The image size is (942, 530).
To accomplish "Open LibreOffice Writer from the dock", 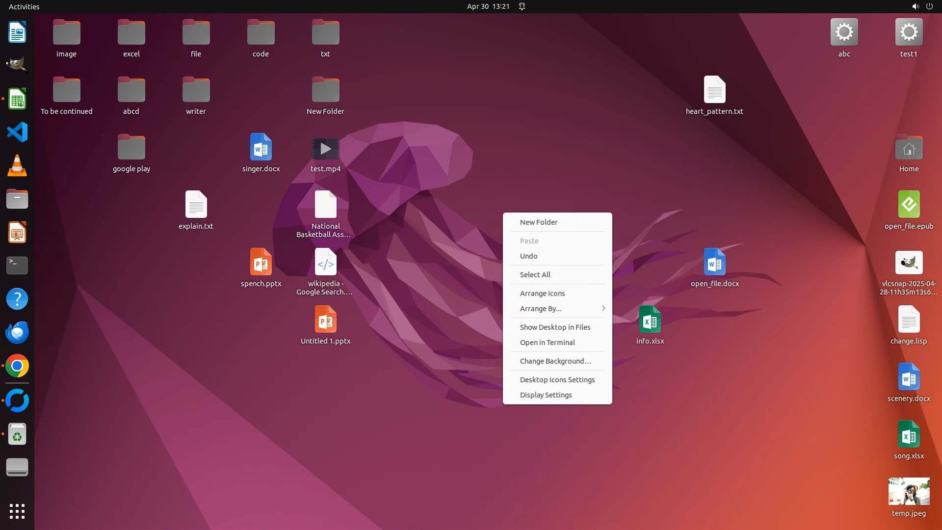I will point(17,32).
